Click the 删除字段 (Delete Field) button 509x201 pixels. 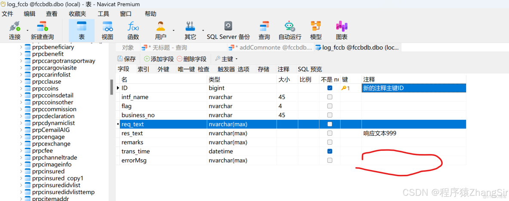192,59
